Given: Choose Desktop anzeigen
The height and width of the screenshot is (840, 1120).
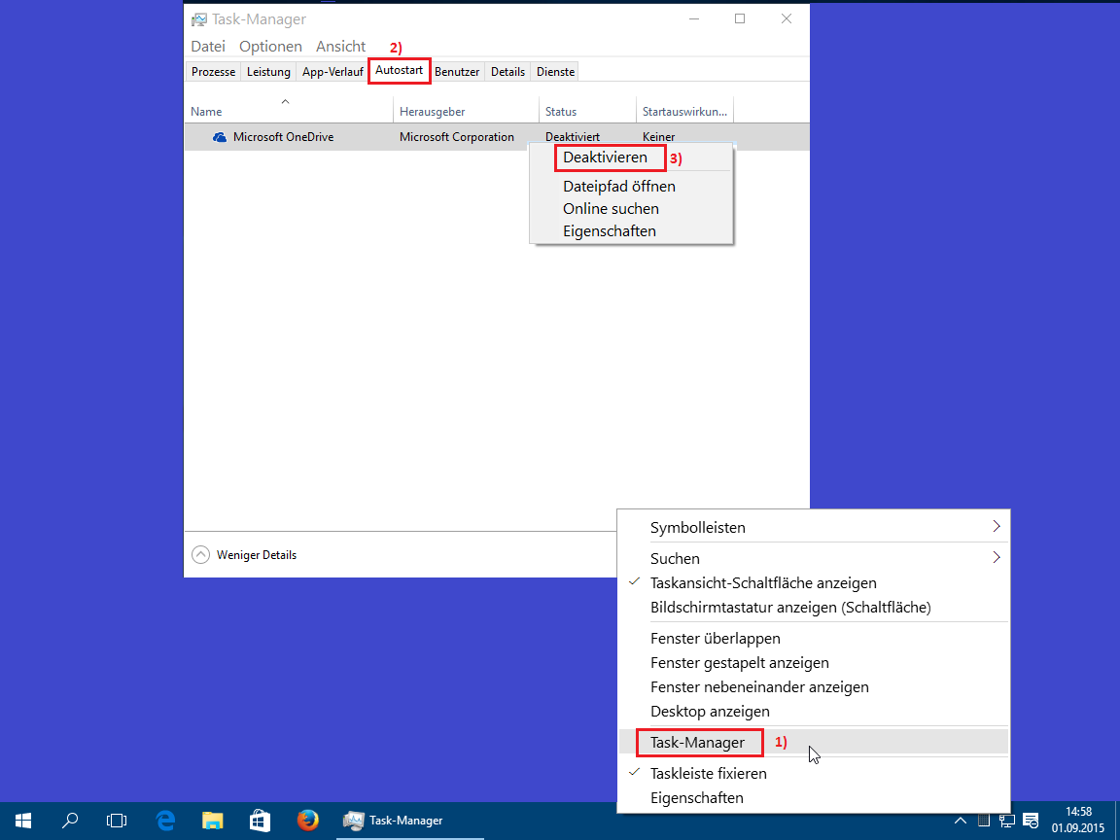Looking at the screenshot, I should point(814,712).
